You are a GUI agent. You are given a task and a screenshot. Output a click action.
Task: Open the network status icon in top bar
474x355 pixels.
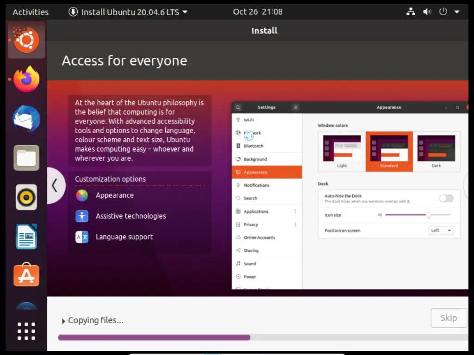[411, 12]
